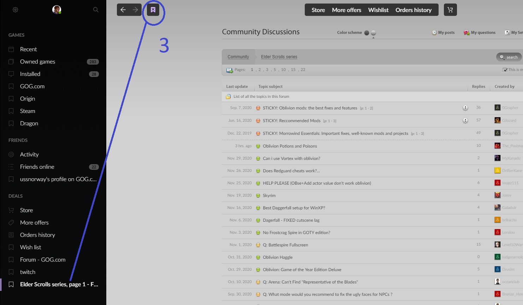Open 'Does Redguard cheats work?' topic
The height and width of the screenshot is (305, 523).
pos(291,171)
